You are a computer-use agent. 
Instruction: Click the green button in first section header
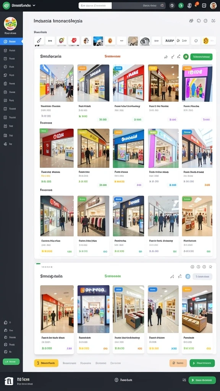tap(201, 57)
